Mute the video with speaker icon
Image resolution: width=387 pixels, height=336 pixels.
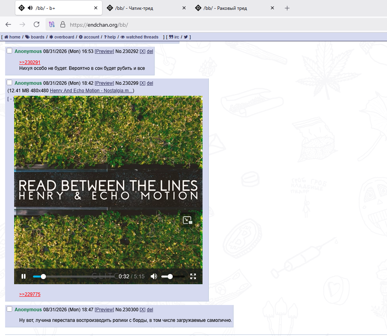pos(154,276)
